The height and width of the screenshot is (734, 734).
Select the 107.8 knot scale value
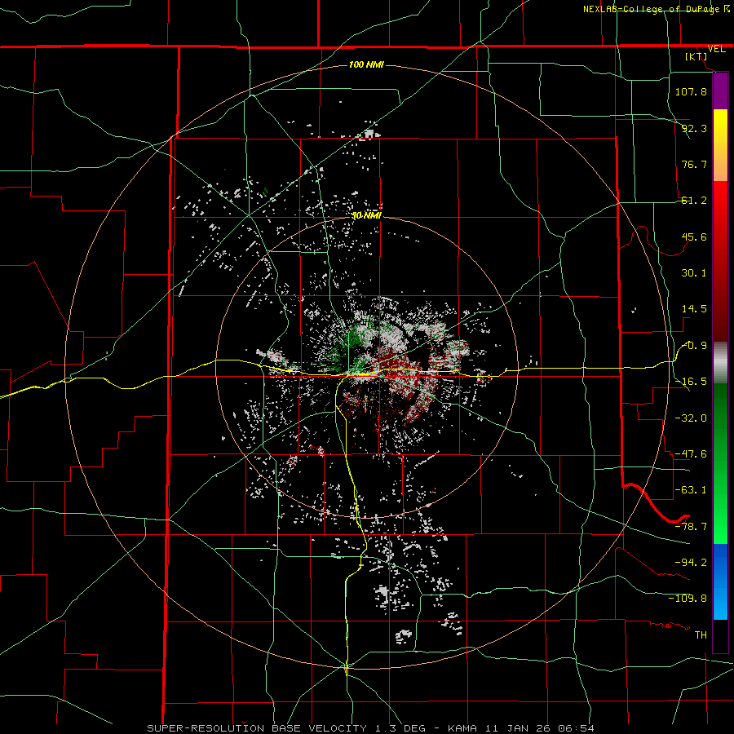[691, 91]
